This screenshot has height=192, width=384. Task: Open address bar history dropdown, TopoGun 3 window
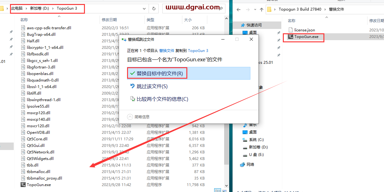144,8
